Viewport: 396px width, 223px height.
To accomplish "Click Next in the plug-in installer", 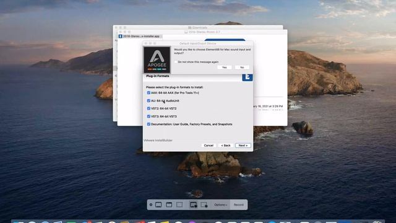I will pyautogui.click(x=243, y=146).
